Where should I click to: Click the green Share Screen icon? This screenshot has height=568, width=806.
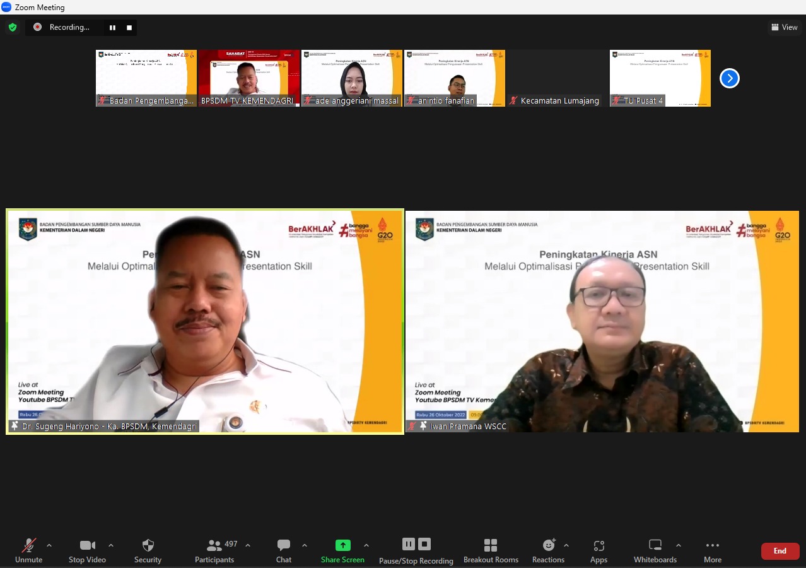[342, 545]
